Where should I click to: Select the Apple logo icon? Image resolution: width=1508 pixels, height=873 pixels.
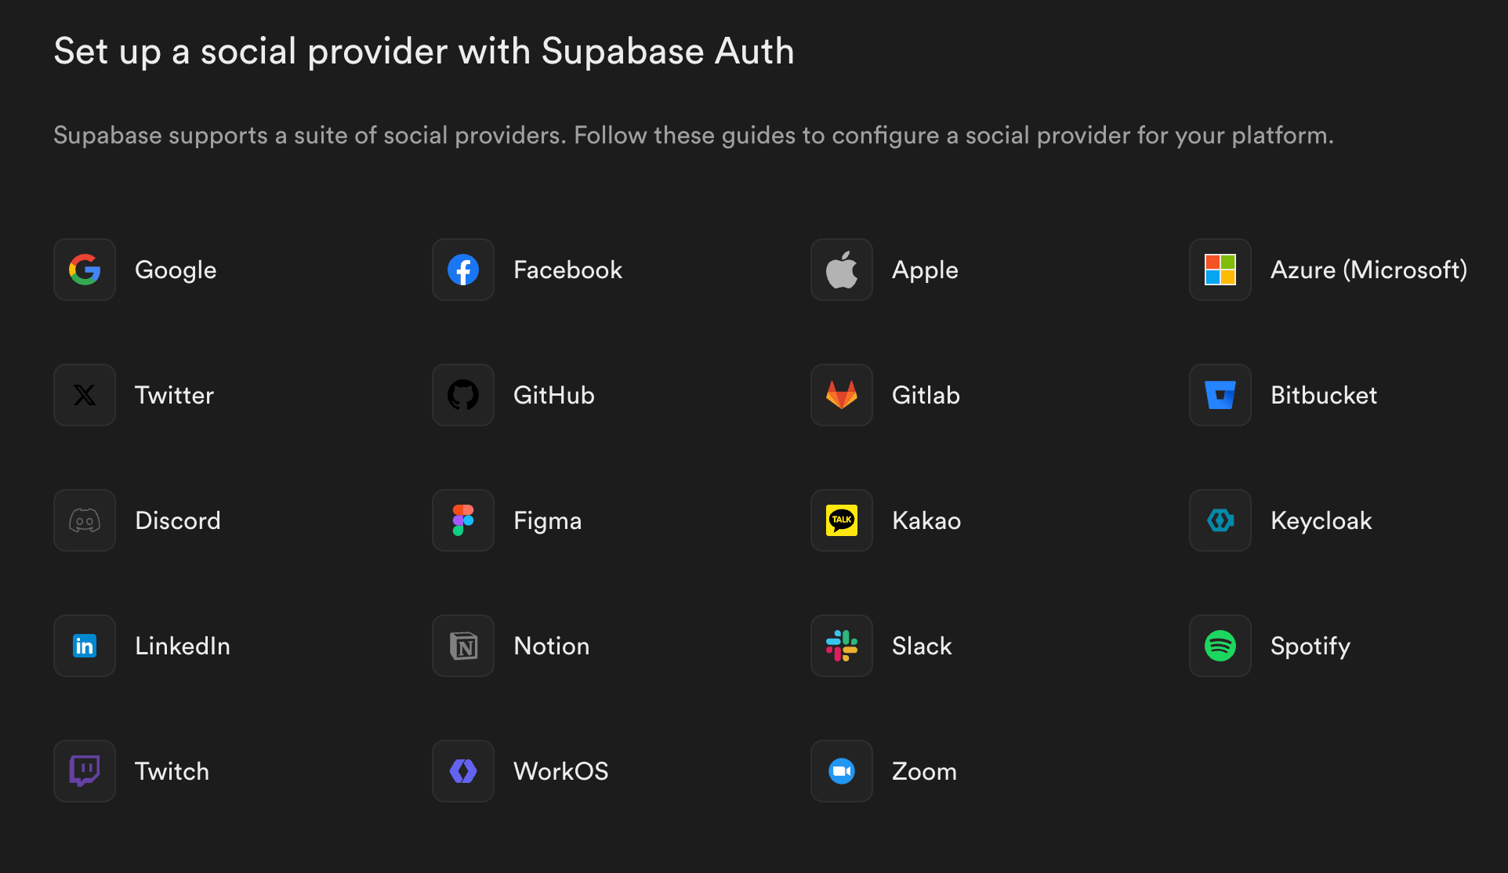(842, 270)
